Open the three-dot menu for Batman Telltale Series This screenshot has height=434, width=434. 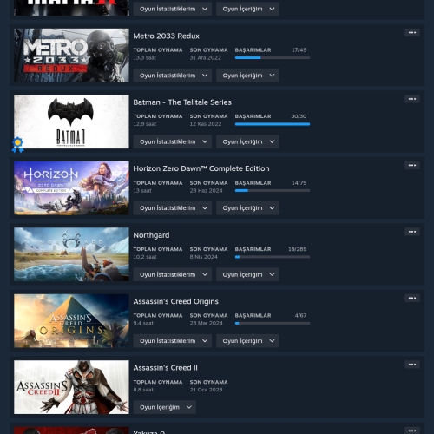pos(412,99)
